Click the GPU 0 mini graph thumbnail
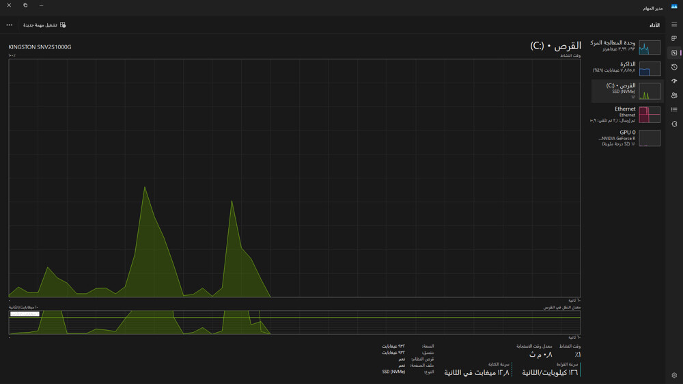The image size is (683, 384). (x=650, y=138)
